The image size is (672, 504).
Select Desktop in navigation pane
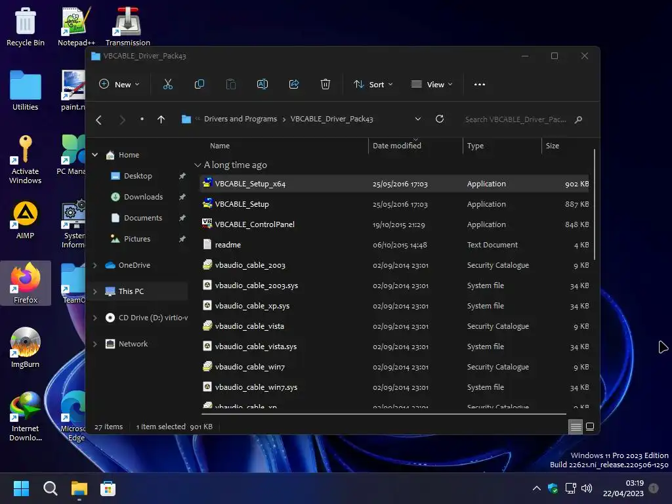pos(138,176)
